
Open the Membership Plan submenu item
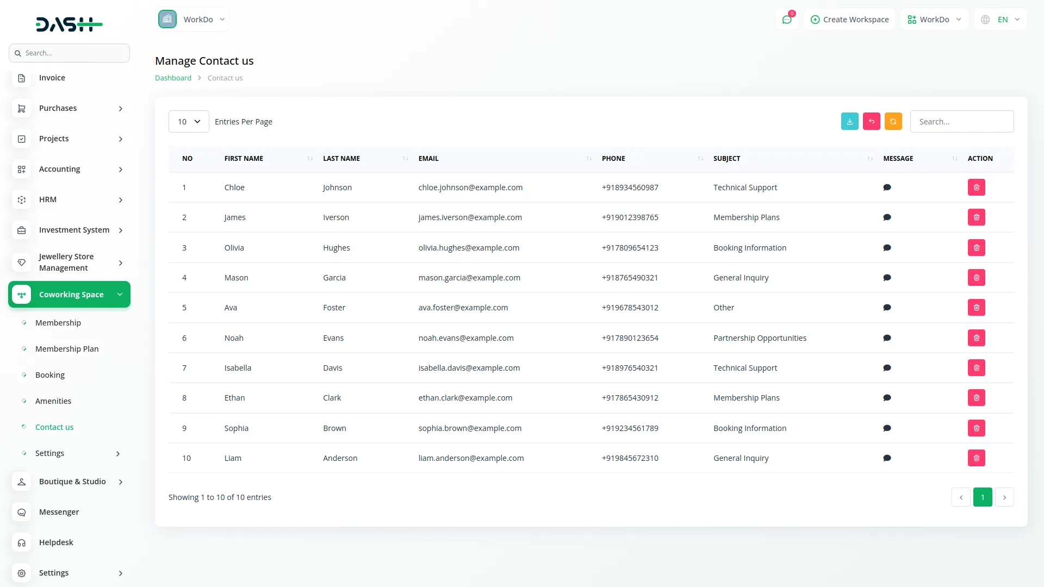coord(67,349)
